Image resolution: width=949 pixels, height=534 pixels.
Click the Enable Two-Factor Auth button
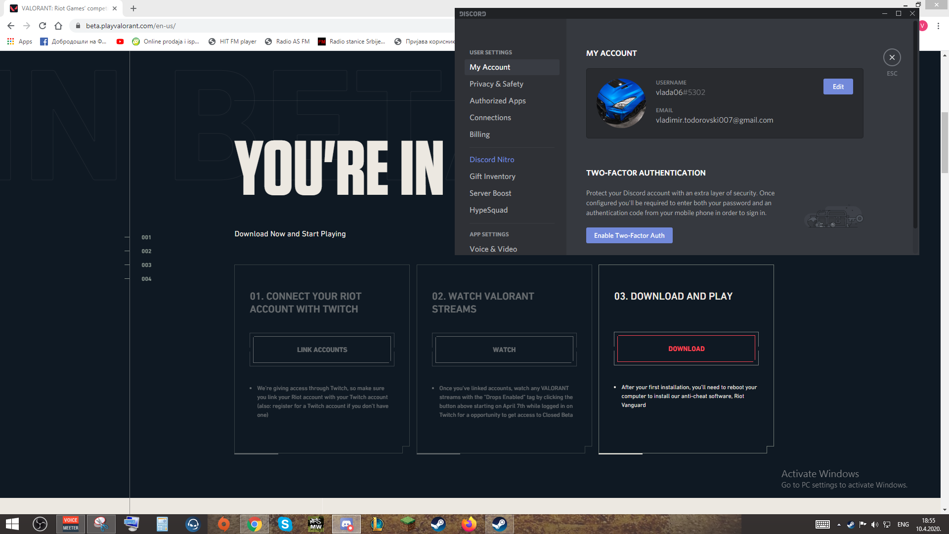pyautogui.click(x=629, y=235)
